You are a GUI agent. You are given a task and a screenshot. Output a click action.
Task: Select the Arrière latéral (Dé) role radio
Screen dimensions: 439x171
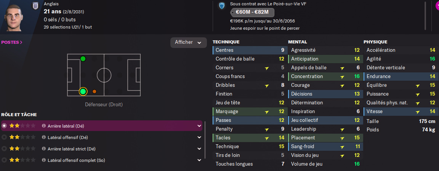click(4, 126)
